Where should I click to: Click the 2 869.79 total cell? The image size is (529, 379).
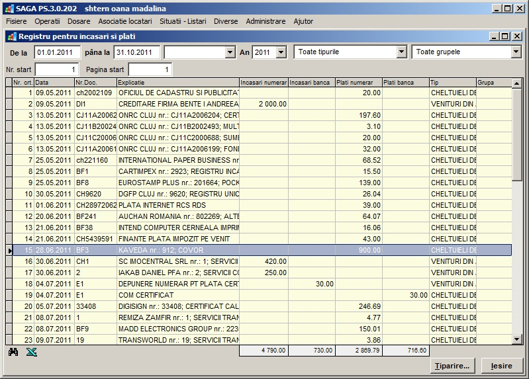(358, 351)
